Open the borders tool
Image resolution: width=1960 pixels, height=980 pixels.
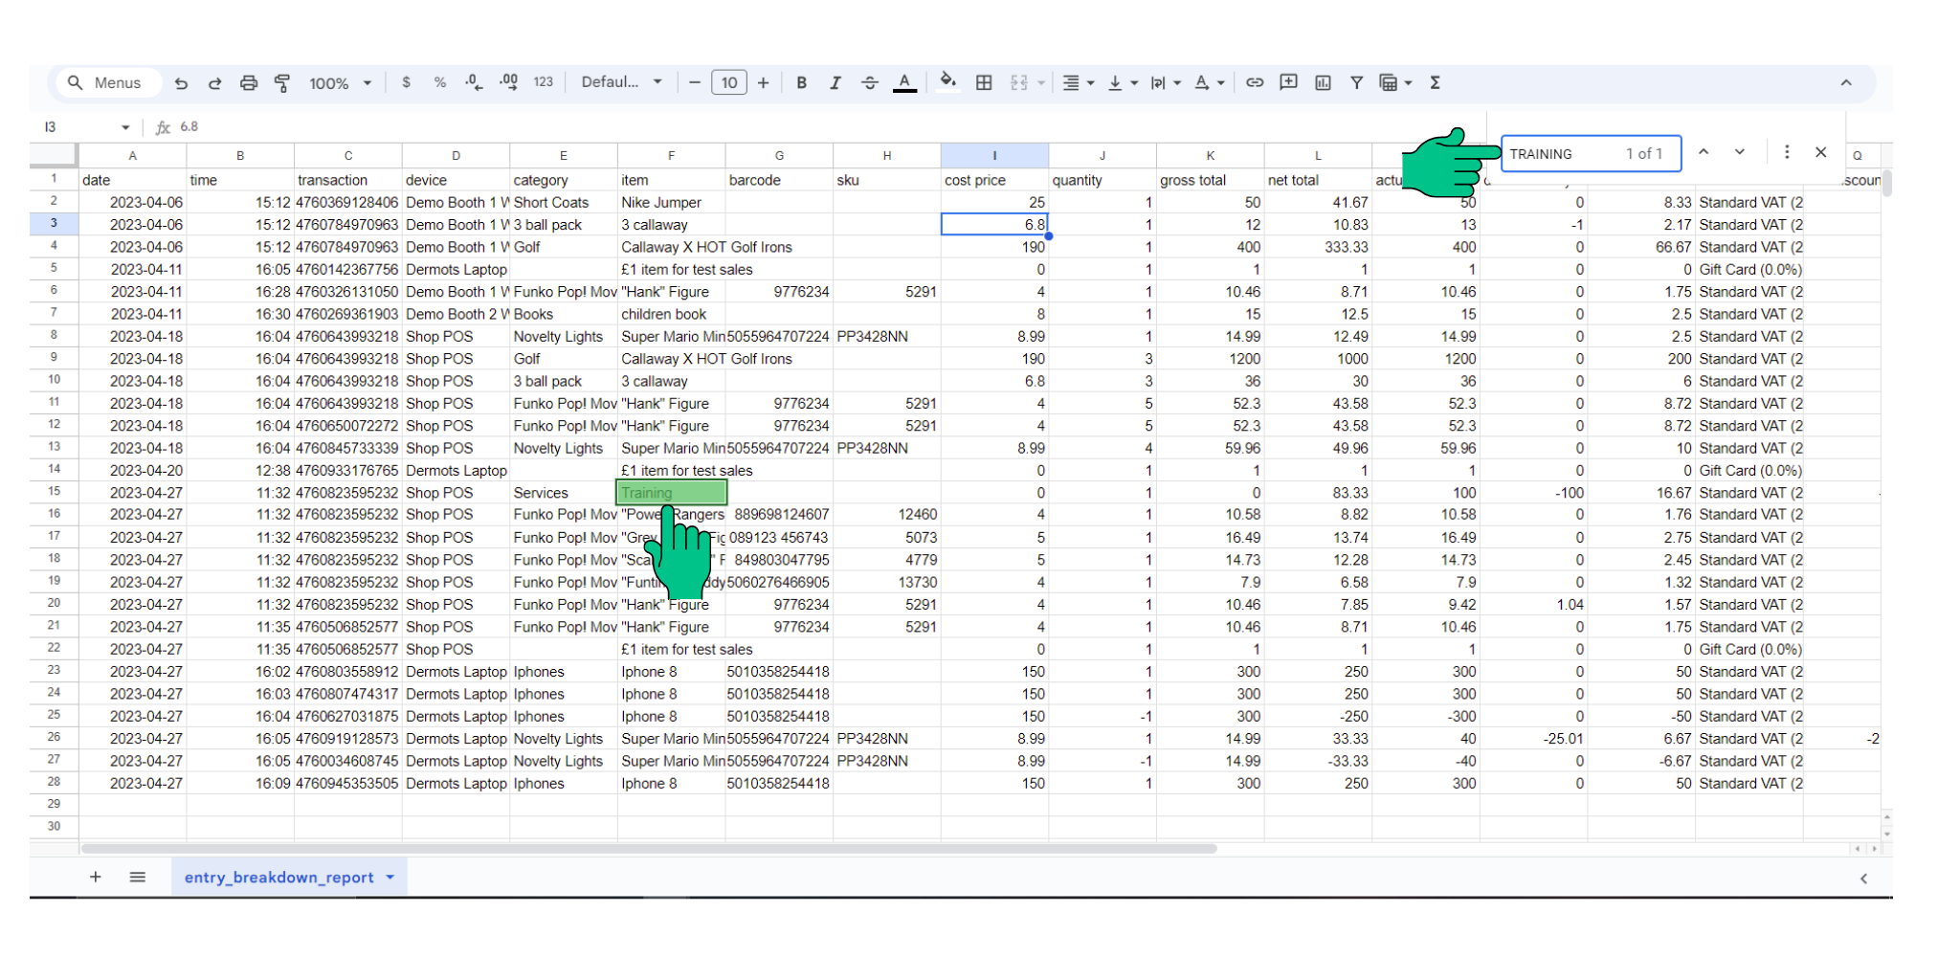(984, 83)
